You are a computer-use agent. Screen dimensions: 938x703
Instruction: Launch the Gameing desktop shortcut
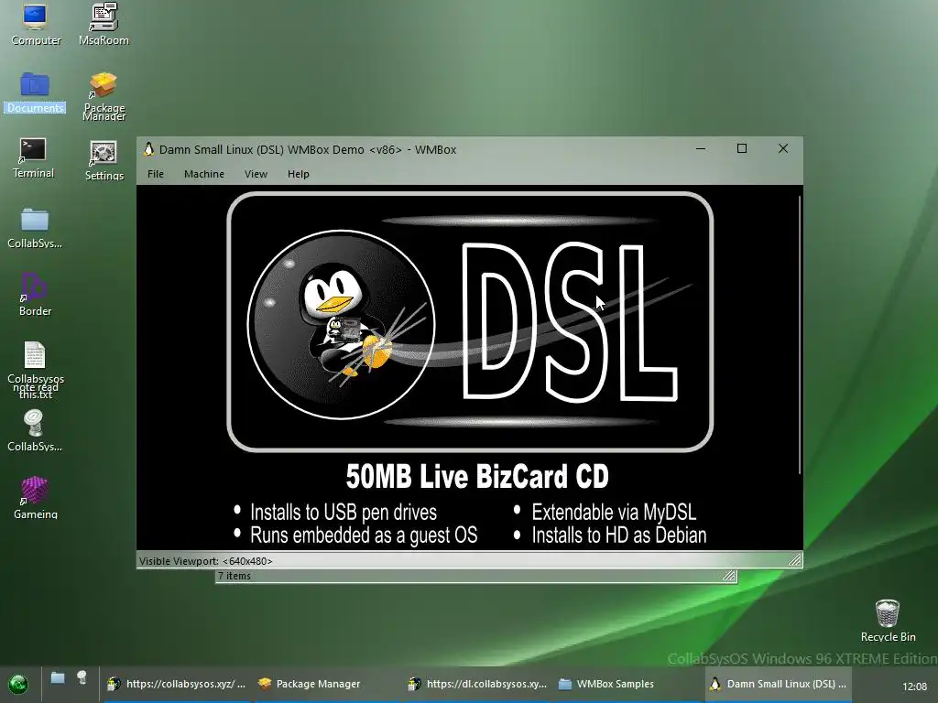click(x=35, y=498)
